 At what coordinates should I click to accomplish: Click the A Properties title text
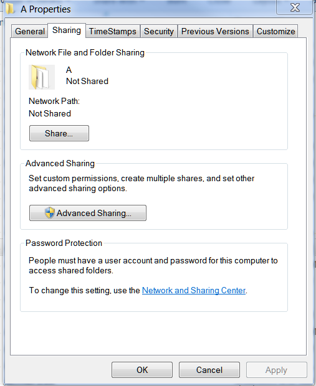click(45, 9)
